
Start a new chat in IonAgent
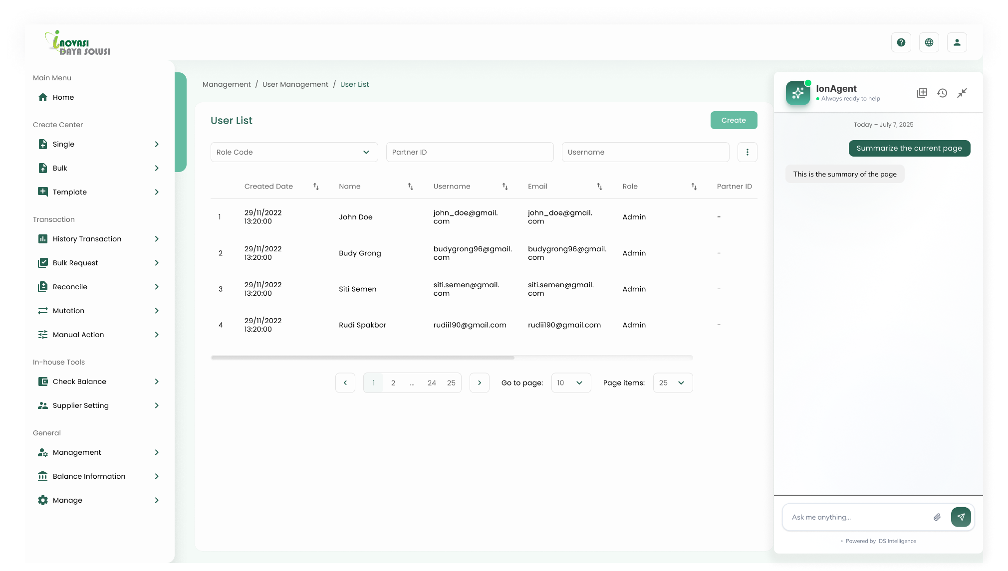point(922,93)
